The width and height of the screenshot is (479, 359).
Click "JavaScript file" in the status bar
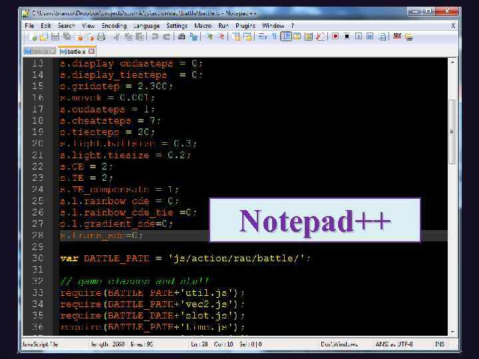pos(40,344)
